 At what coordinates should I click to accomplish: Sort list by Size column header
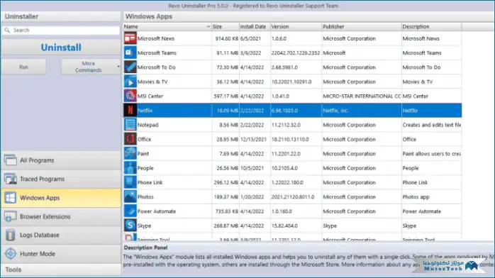click(x=225, y=26)
